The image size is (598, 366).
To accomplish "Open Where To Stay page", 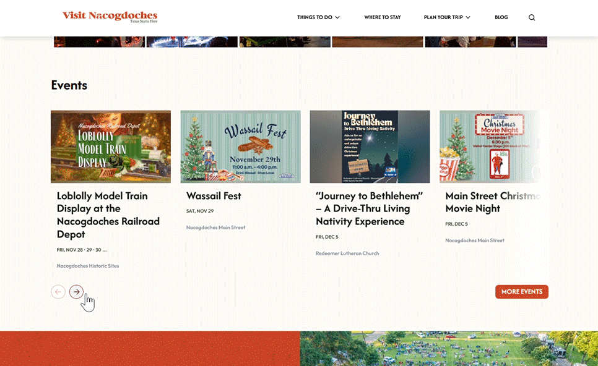I will [x=382, y=17].
